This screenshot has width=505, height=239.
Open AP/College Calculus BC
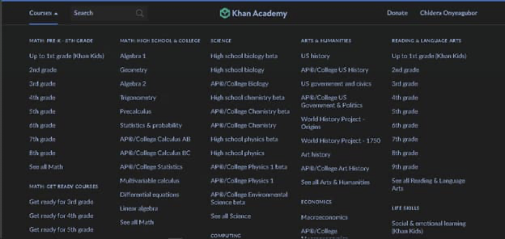[x=155, y=152]
